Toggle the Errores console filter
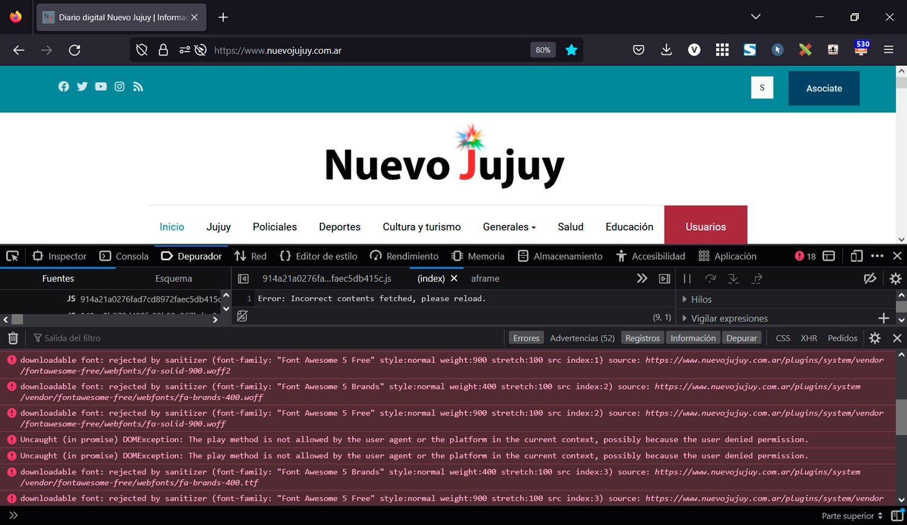907x525 pixels. (x=526, y=338)
